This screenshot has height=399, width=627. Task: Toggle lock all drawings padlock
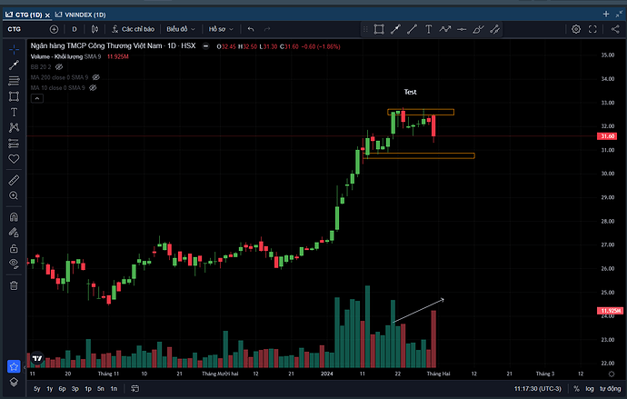14,248
